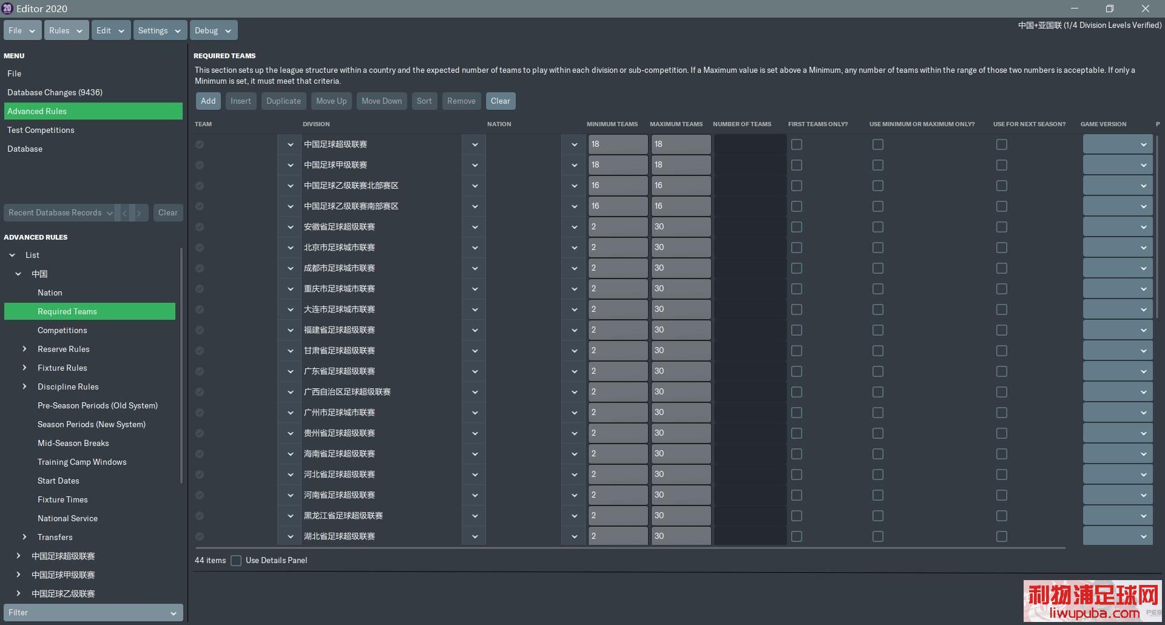Click the Move Down button
The width and height of the screenshot is (1165, 625).
click(x=382, y=101)
